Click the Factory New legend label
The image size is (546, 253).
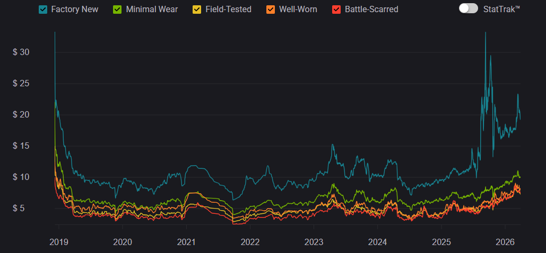click(75, 10)
